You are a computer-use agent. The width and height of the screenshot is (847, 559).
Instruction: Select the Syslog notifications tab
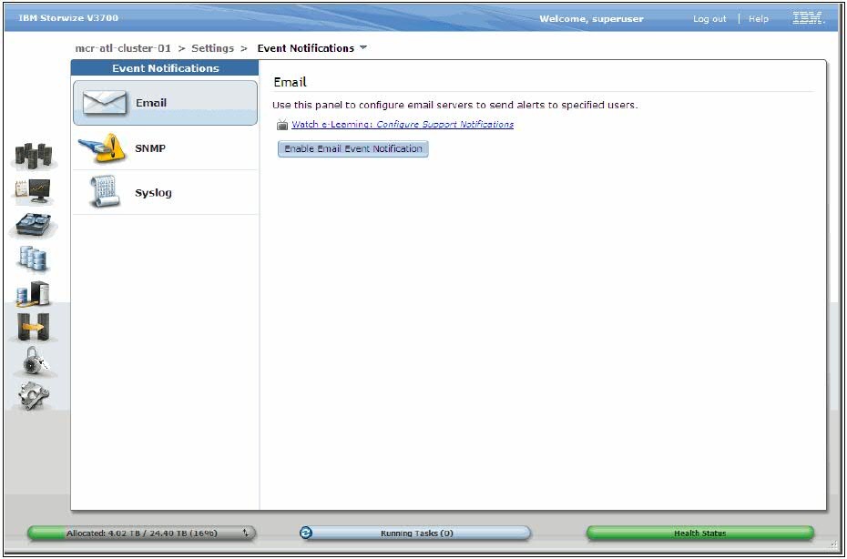click(x=165, y=192)
